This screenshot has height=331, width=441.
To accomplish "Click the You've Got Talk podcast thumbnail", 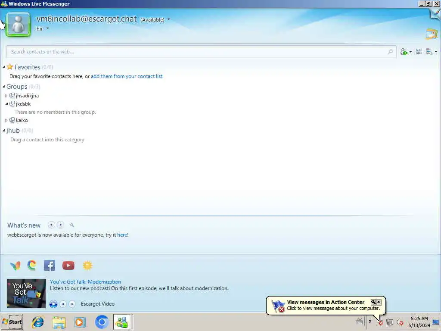I will (x=26, y=293).
